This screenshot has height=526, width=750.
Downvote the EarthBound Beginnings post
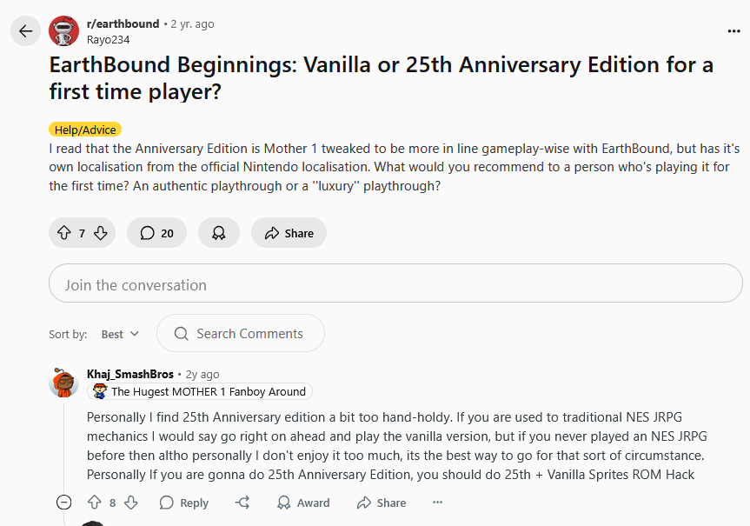tap(101, 233)
